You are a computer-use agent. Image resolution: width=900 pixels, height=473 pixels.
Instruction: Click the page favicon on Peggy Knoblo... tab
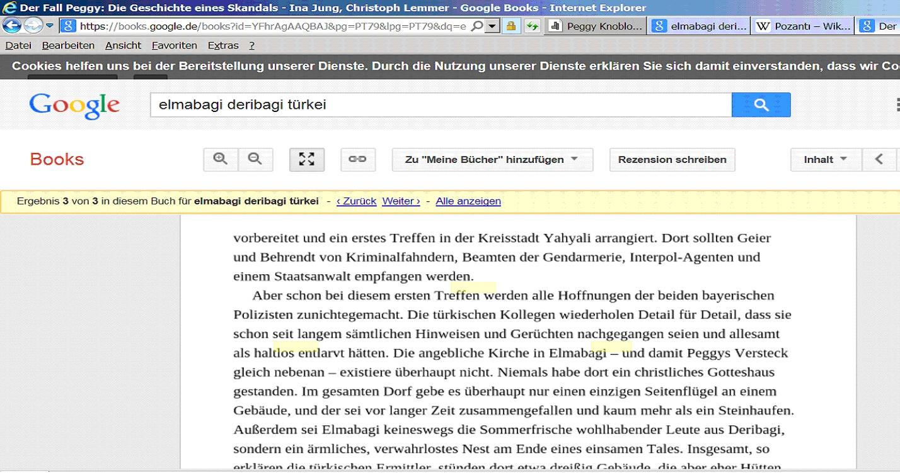click(555, 26)
